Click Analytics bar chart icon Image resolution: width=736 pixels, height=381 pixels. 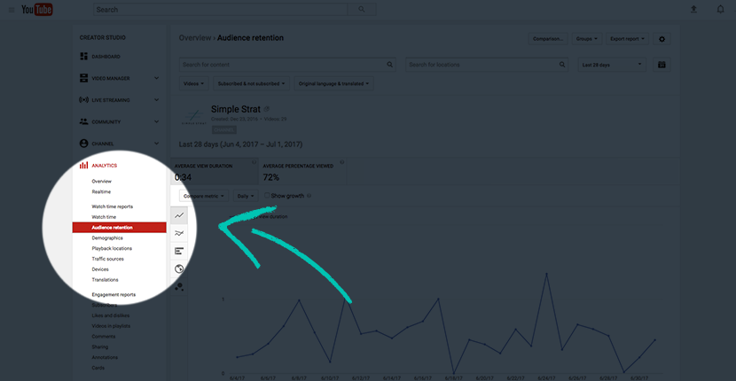coord(84,165)
